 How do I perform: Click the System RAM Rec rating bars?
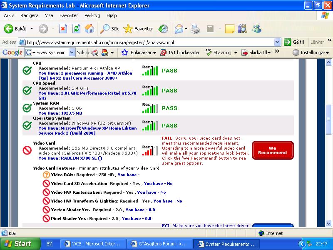coord(150,108)
